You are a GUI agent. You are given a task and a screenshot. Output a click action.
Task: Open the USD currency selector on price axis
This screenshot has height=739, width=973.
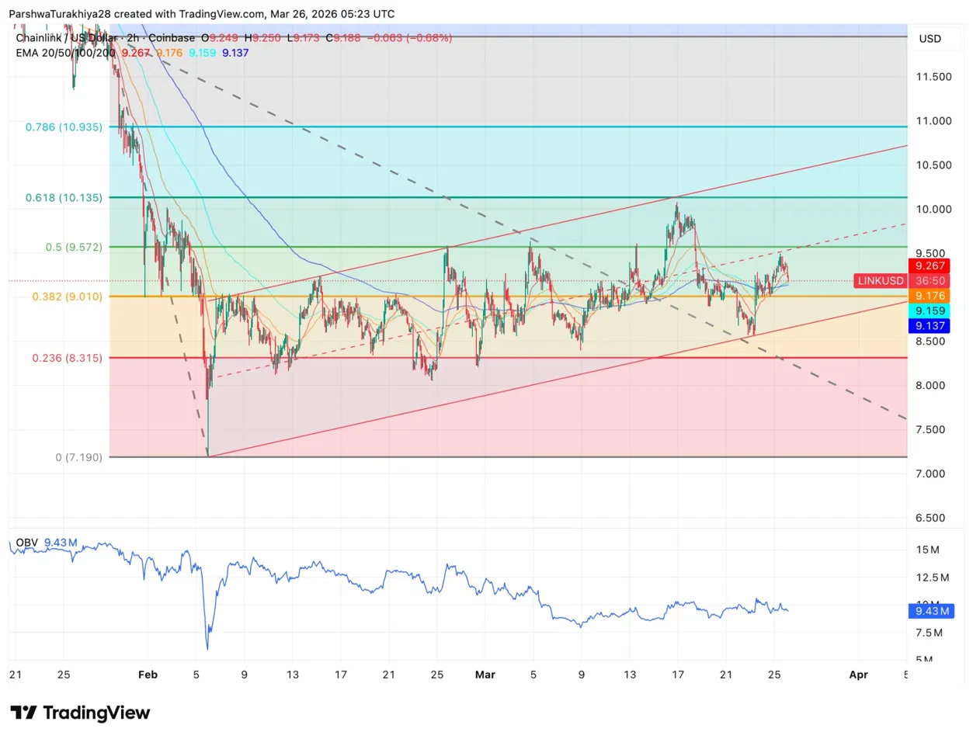[x=930, y=38]
